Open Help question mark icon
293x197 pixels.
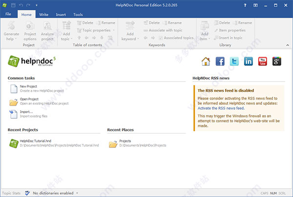pyautogui.click(x=245, y=5)
